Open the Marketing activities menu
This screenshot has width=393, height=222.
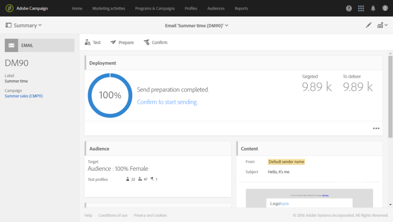click(x=109, y=8)
